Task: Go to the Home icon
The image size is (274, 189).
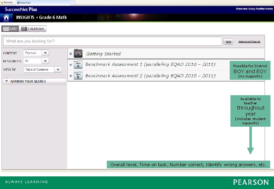Action: click(x=6, y=18)
